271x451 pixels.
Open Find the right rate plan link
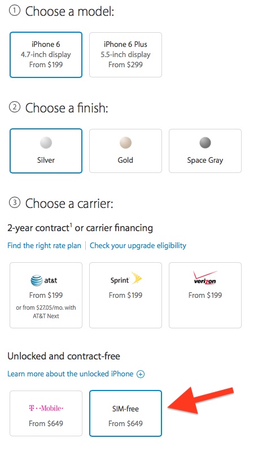[44, 245]
